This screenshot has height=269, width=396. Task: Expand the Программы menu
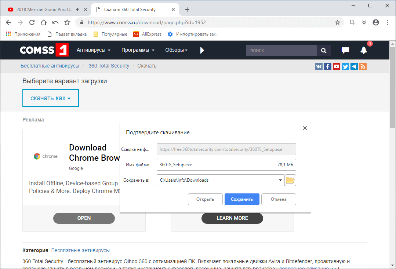(x=138, y=50)
